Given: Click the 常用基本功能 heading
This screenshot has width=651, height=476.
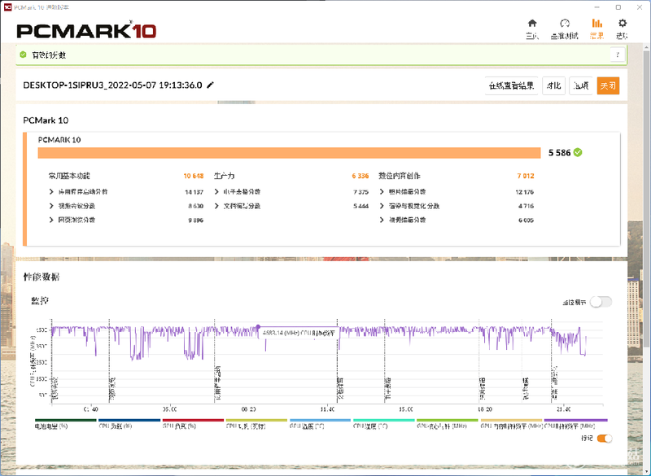Looking at the screenshot, I should (x=69, y=176).
